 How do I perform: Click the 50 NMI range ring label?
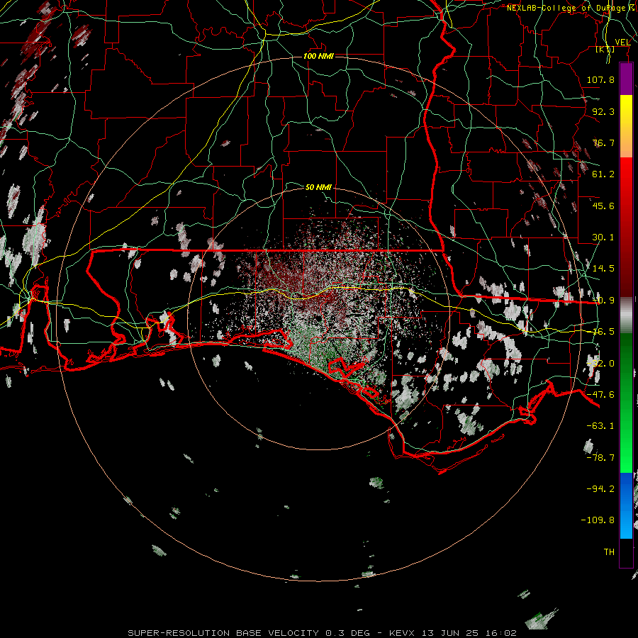[318, 187]
